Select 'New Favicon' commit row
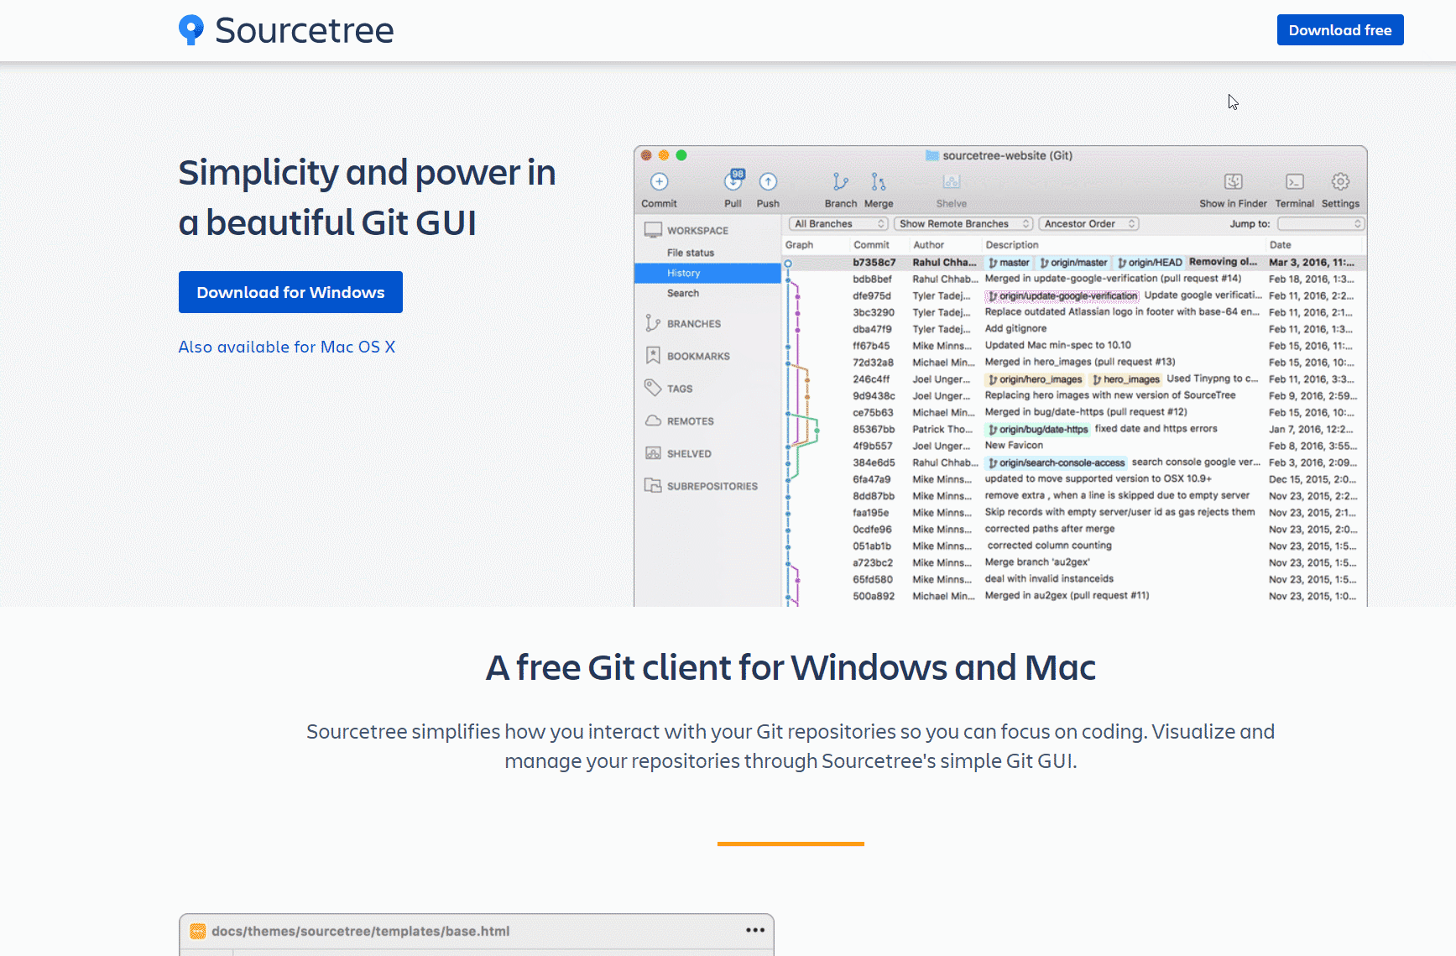The height and width of the screenshot is (956, 1456). 1074,446
